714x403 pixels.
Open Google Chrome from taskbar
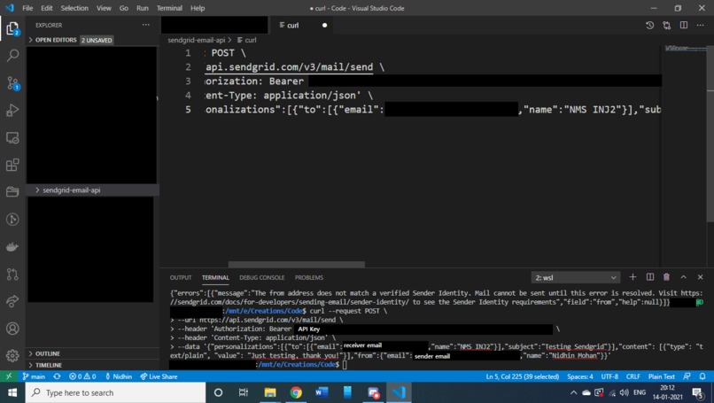coord(296,392)
